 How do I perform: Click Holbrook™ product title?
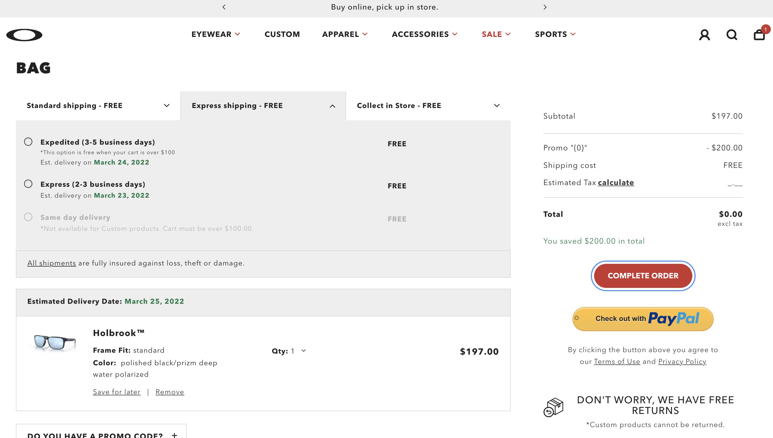[x=119, y=333]
